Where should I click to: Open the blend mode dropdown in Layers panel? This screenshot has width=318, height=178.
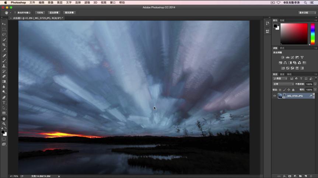point(283,84)
